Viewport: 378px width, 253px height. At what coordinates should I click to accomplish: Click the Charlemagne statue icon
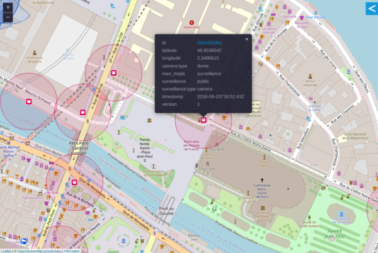click(153, 167)
